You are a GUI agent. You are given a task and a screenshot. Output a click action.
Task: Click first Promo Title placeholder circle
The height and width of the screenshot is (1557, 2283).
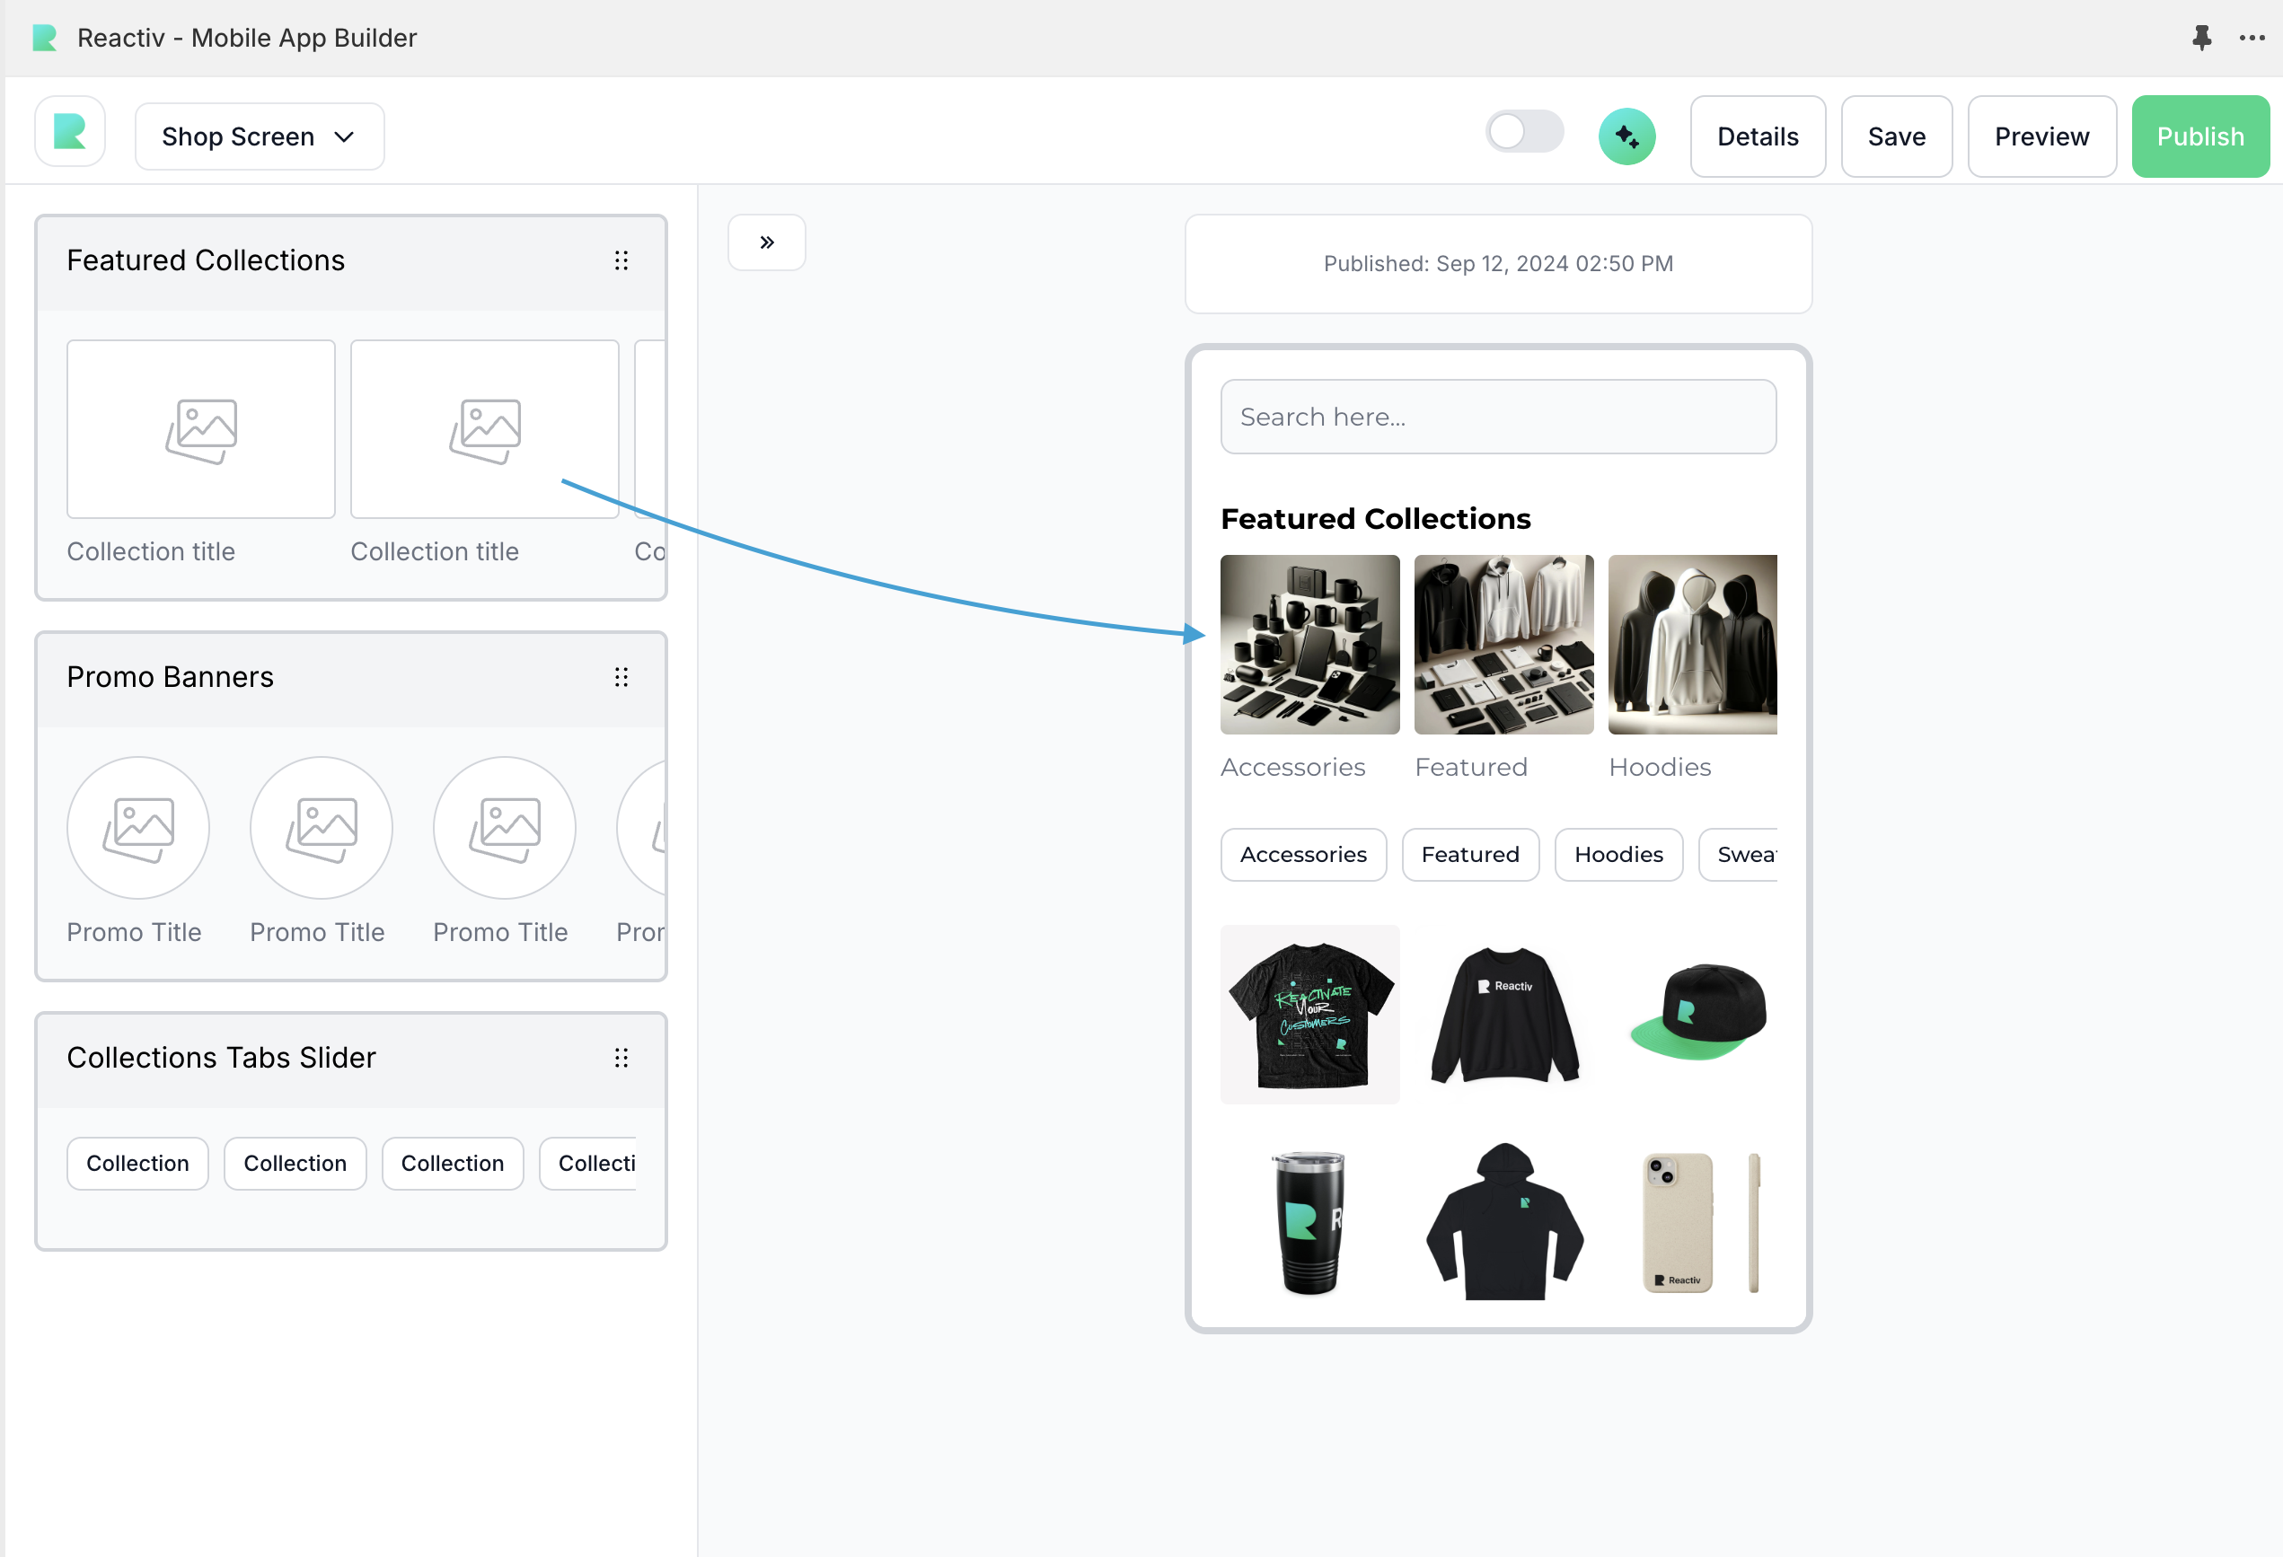coord(137,828)
